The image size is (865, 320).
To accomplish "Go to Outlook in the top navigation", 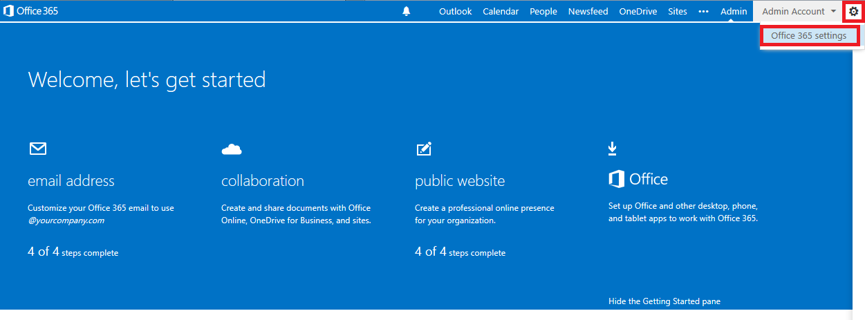I will pos(455,11).
